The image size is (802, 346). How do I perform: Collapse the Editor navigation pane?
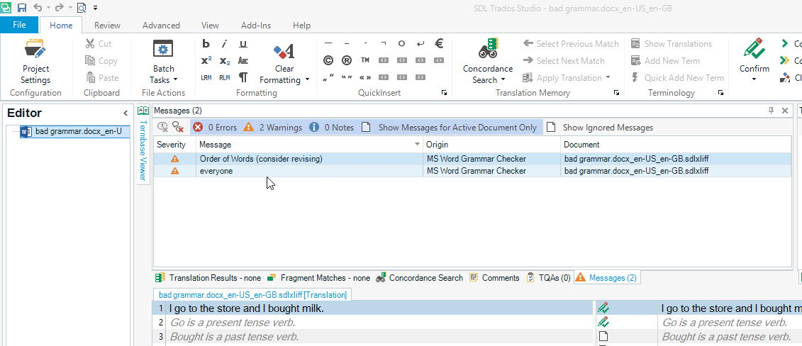coord(126,113)
